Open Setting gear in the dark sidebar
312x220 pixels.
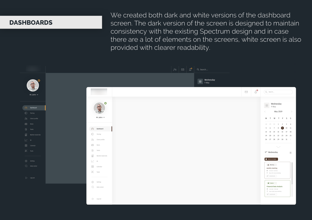coord(26,161)
